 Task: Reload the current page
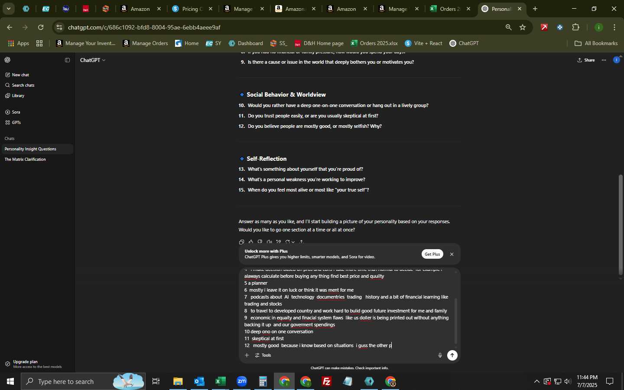coord(41,27)
